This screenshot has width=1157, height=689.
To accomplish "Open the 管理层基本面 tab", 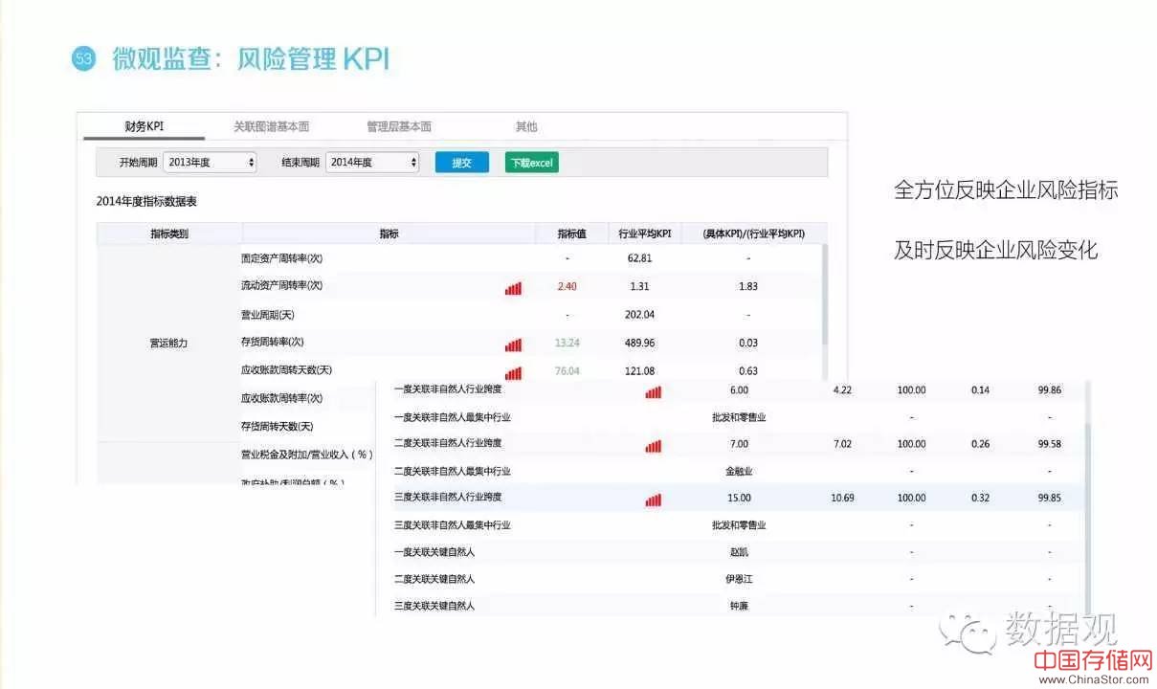I will 398,126.
